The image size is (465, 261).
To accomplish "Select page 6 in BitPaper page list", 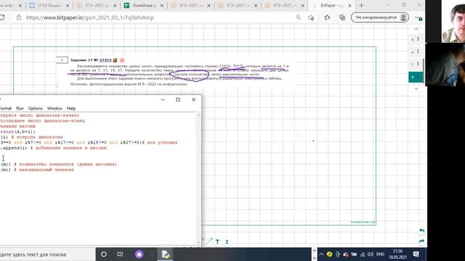I will pos(413,51).
